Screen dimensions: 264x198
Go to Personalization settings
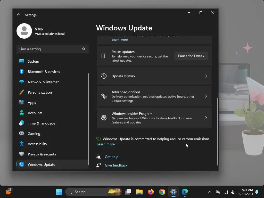[x=52, y=92]
